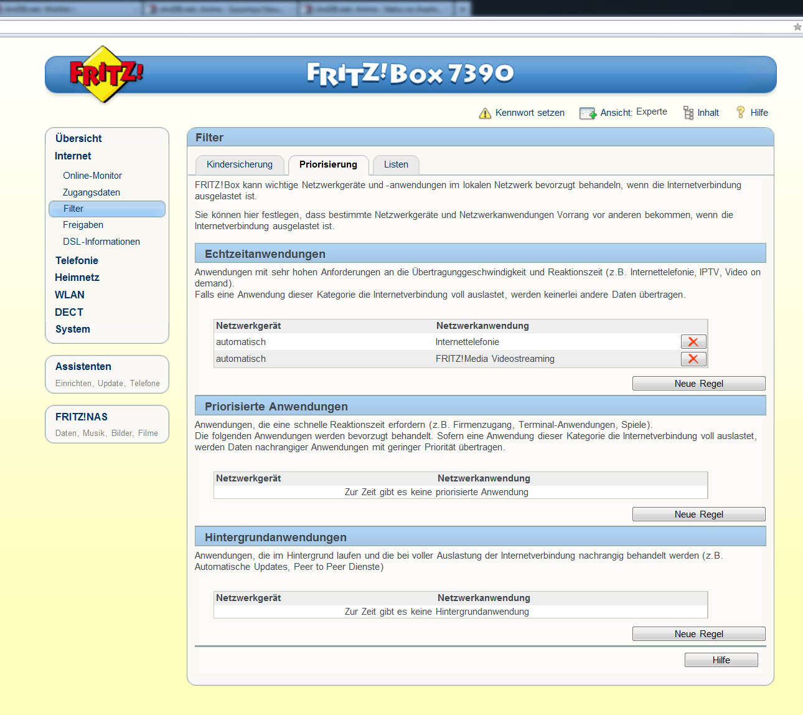
Task: Click 'Zur Zeit gibt es keine Hintergrundanwendung'
Action: click(x=436, y=612)
